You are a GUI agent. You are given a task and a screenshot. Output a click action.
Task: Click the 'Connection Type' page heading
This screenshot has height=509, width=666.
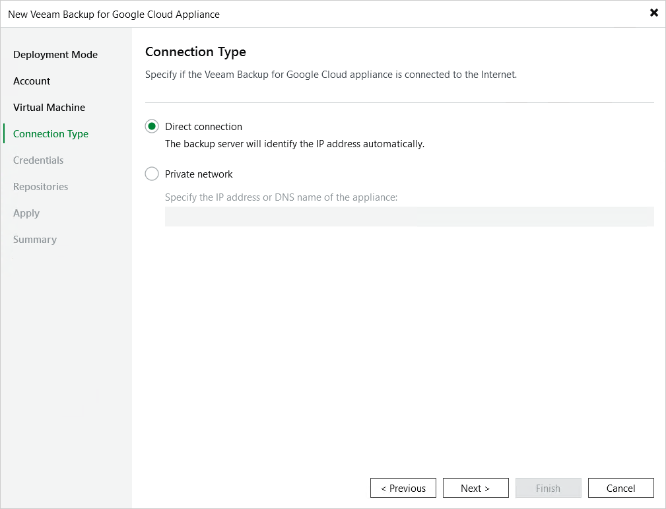(x=195, y=52)
